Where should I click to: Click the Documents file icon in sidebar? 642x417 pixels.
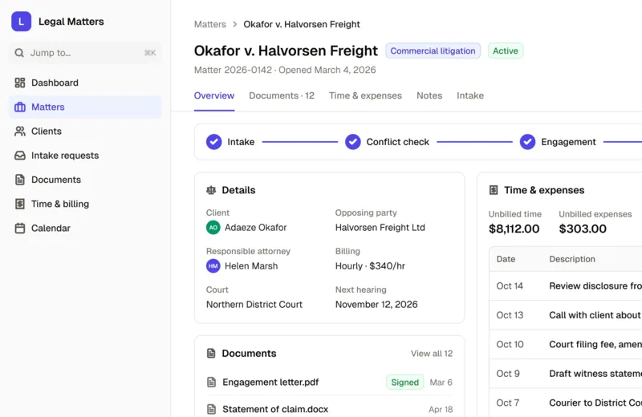pos(19,180)
